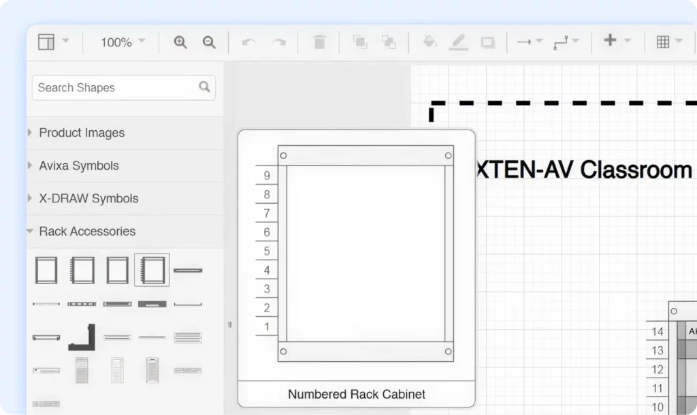This screenshot has width=697, height=415.
Task: Click the To Front icon
Action: click(x=359, y=42)
